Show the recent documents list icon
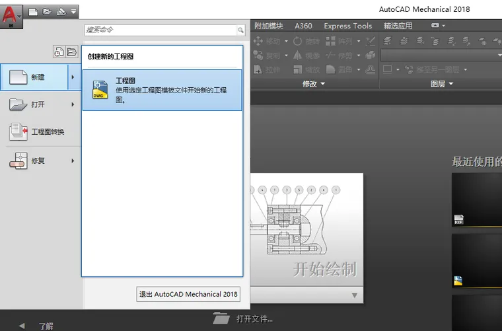 tap(59, 52)
